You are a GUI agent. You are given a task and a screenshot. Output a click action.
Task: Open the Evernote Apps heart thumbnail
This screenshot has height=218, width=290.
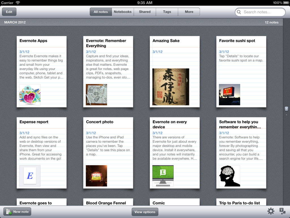coord(30,95)
